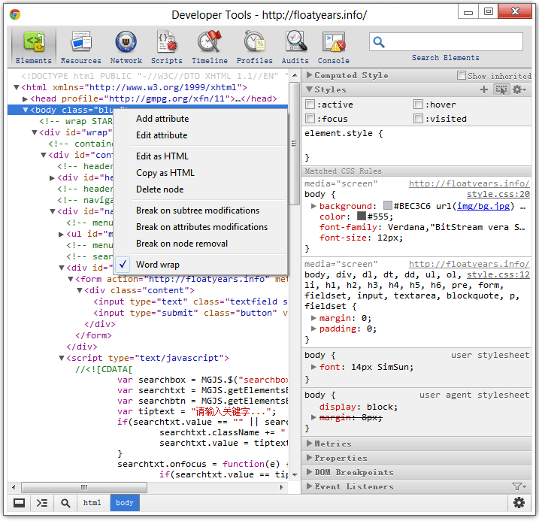Image resolution: width=539 pixels, height=521 pixels.
Task: Expand the margin: 0 property
Action: click(313, 318)
